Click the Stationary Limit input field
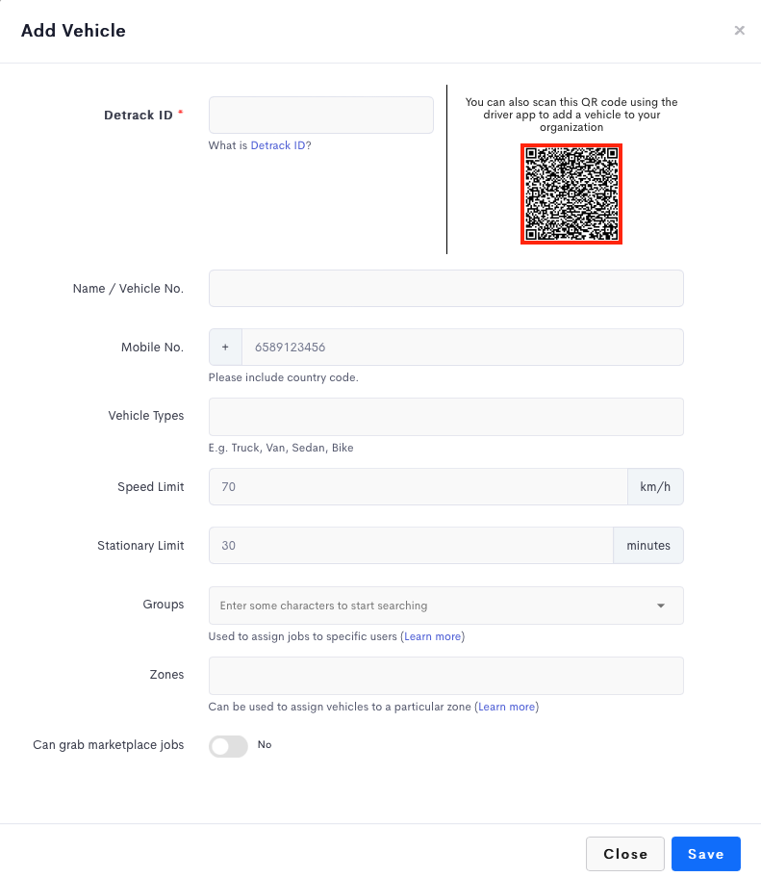This screenshot has width=761, height=877. click(411, 545)
